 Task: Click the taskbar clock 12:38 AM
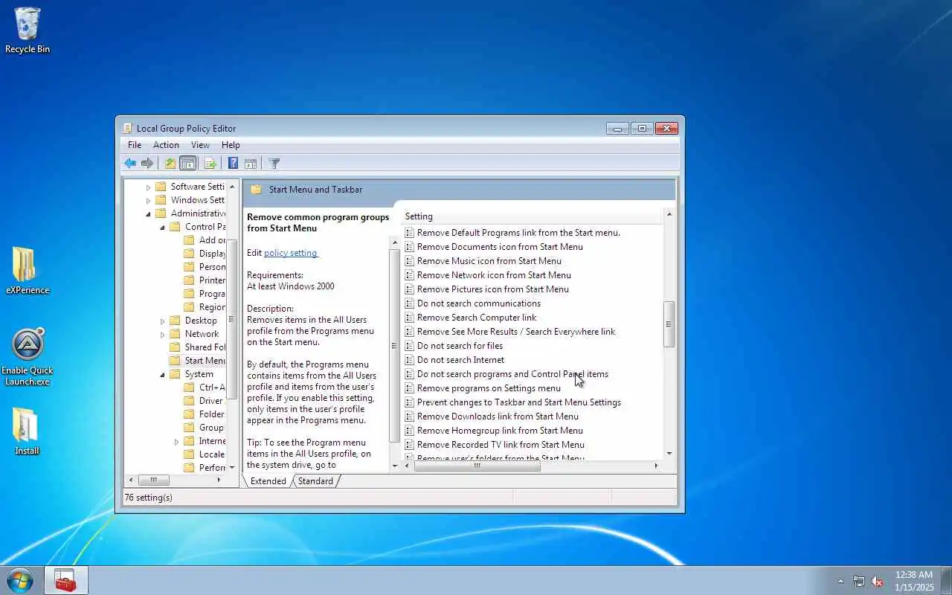(x=914, y=581)
